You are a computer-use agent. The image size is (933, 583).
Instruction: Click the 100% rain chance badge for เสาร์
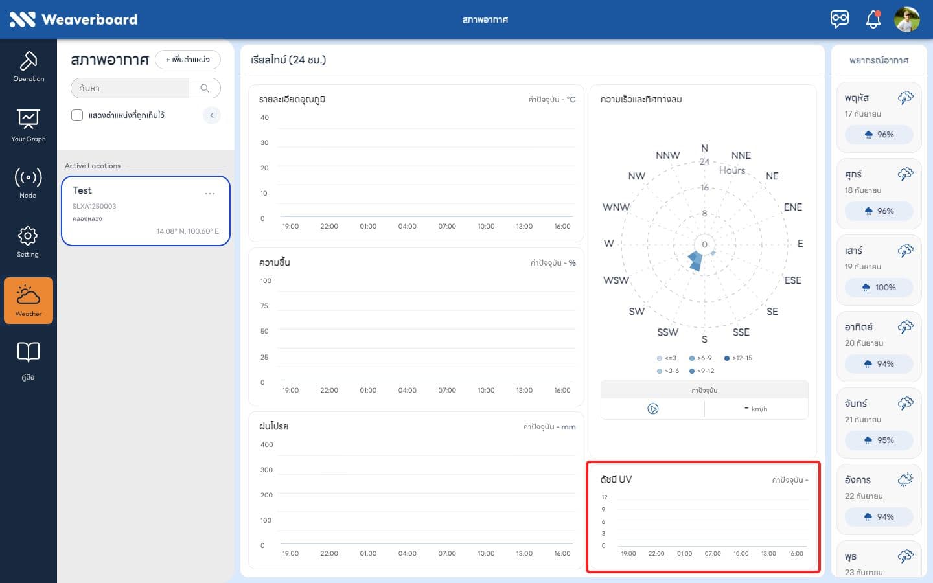tap(879, 288)
